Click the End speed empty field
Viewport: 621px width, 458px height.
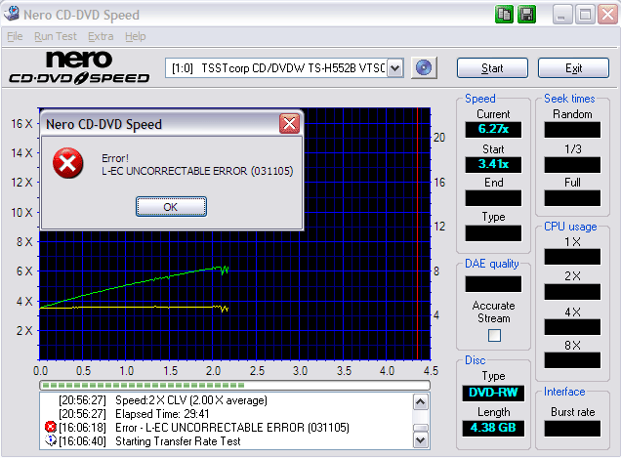(x=493, y=198)
